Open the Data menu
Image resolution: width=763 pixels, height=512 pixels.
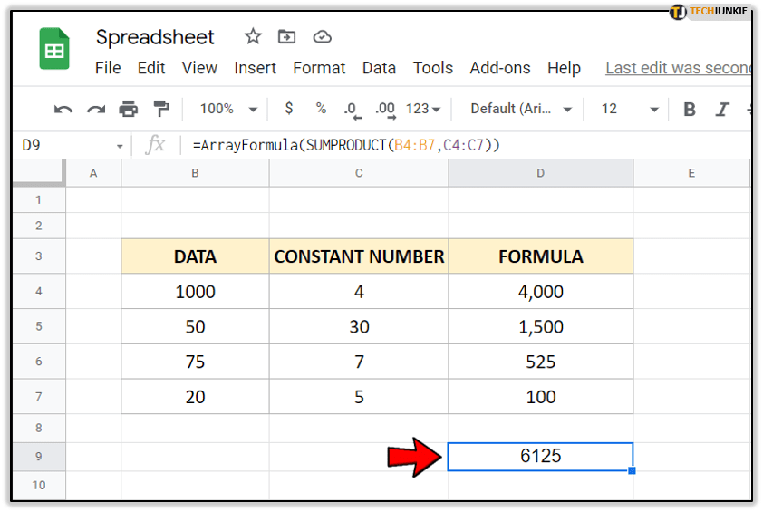379,68
